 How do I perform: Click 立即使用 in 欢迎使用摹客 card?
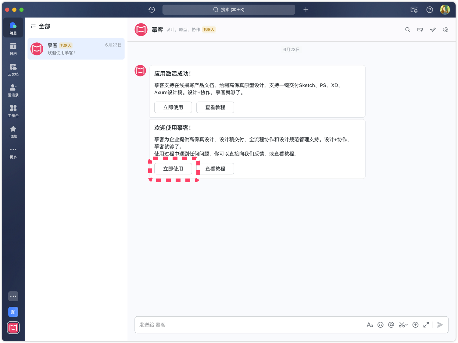tap(173, 168)
